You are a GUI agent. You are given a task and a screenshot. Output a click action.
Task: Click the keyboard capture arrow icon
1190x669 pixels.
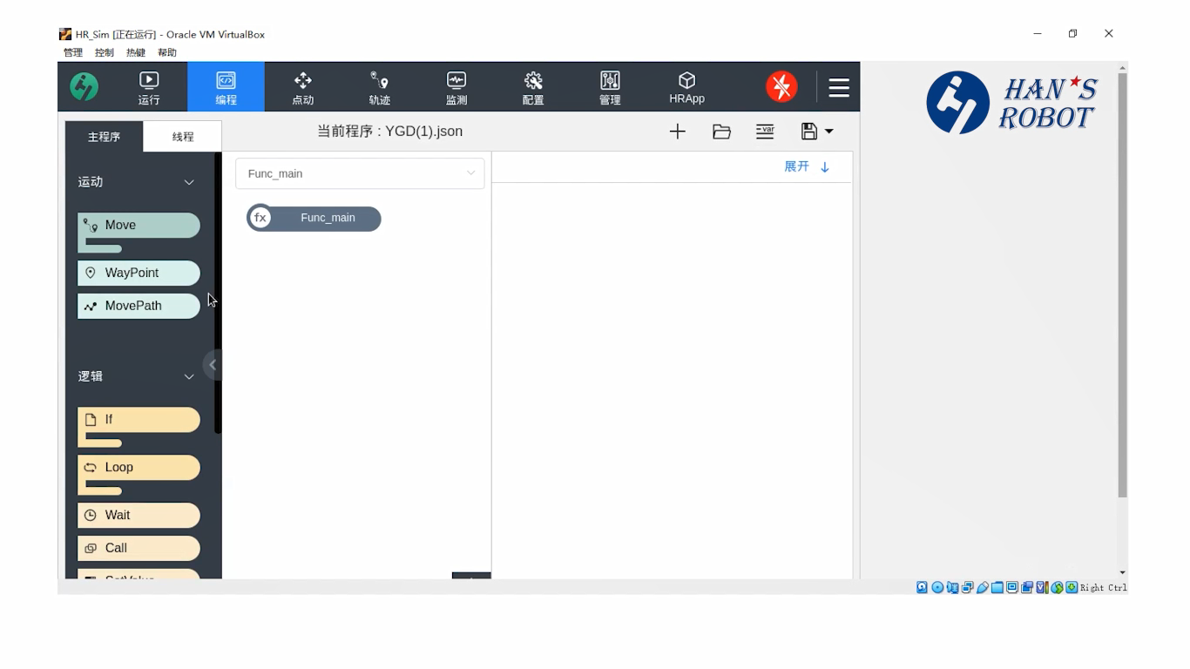(x=1072, y=587)
